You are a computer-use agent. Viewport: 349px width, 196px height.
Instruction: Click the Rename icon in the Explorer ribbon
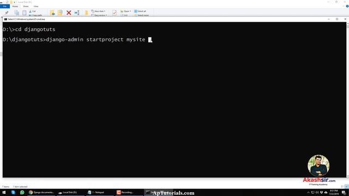pos(77,13)
